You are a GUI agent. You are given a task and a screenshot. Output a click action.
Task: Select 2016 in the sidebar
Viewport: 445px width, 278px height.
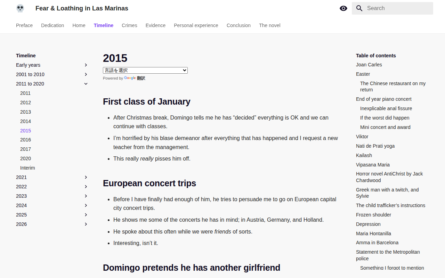pos(25,140)
